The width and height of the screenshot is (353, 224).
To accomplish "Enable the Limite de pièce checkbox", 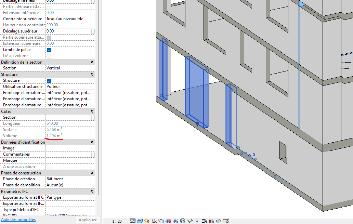I will pyautogui.click(x=48, y=50).
